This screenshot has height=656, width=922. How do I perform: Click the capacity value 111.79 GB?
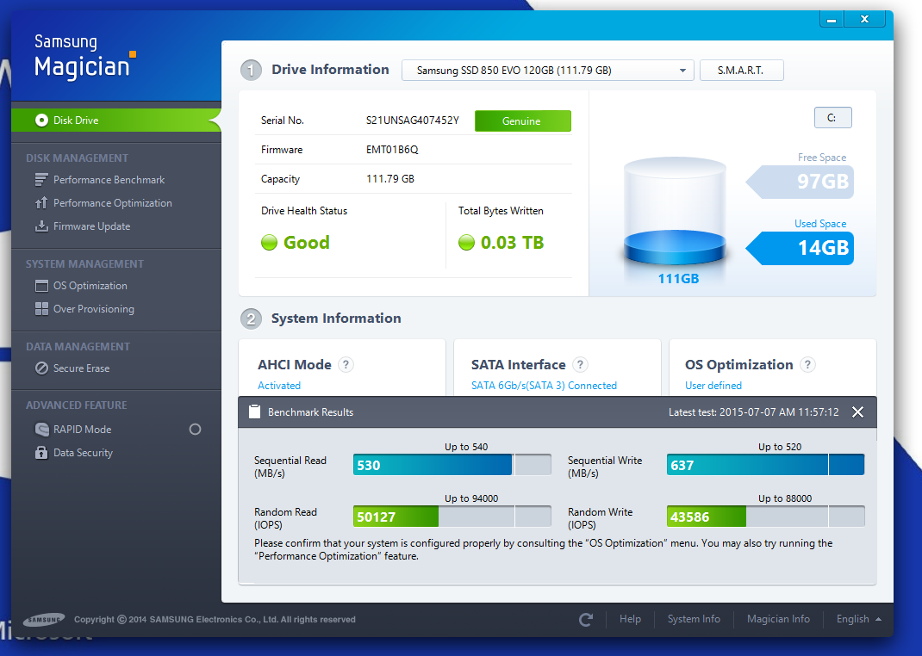[390, 178]
